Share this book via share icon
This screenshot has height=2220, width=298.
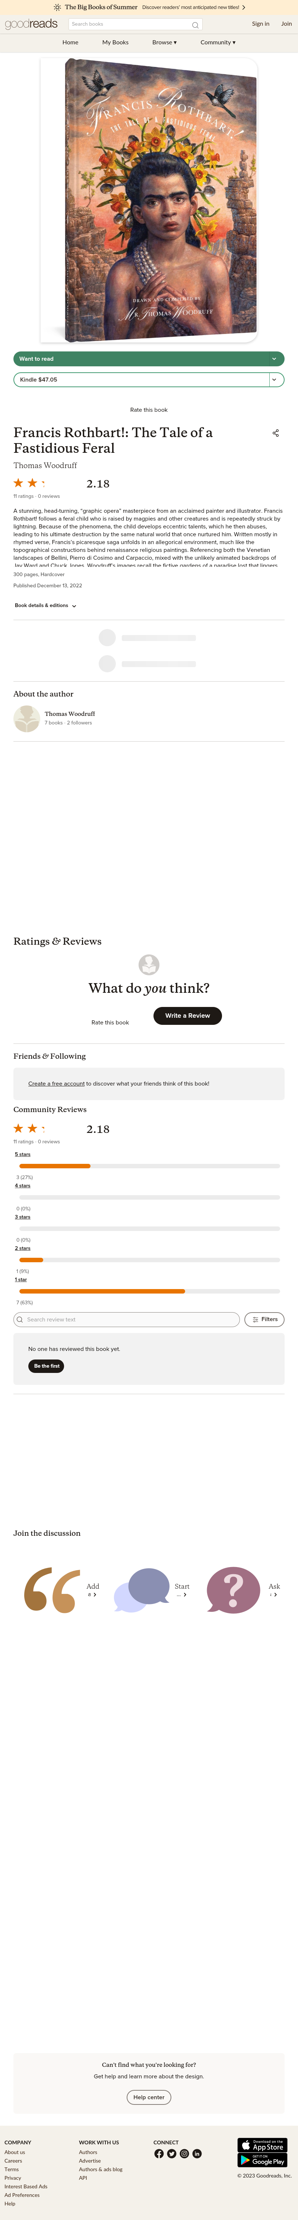(x=276, y=433)
